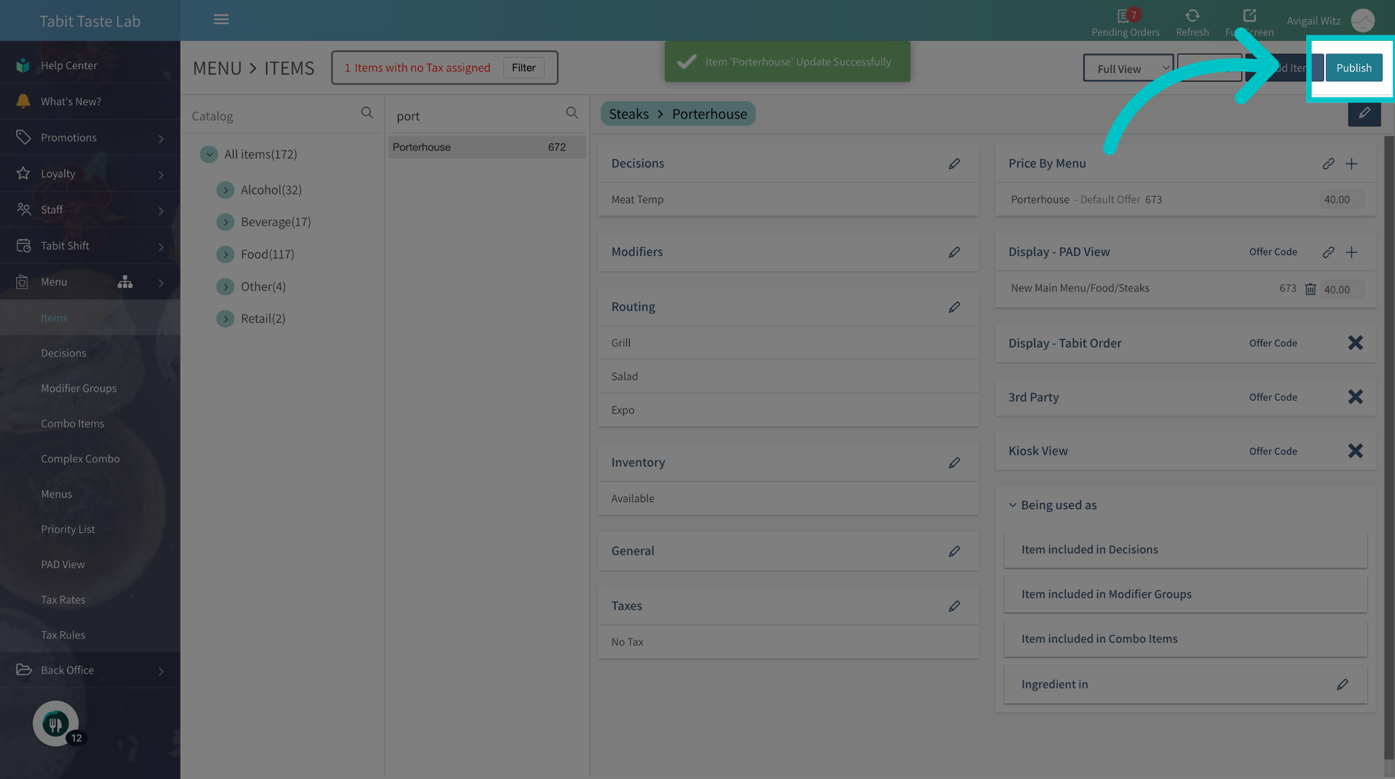Screen dimensions: 1395x779
Task: Click the Refresh icon
Action: pos(1192,15)
